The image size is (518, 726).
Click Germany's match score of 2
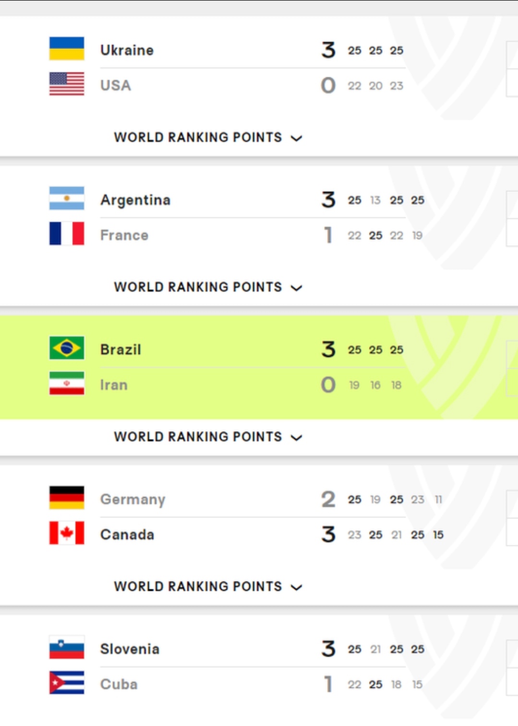tap(328, 499)
